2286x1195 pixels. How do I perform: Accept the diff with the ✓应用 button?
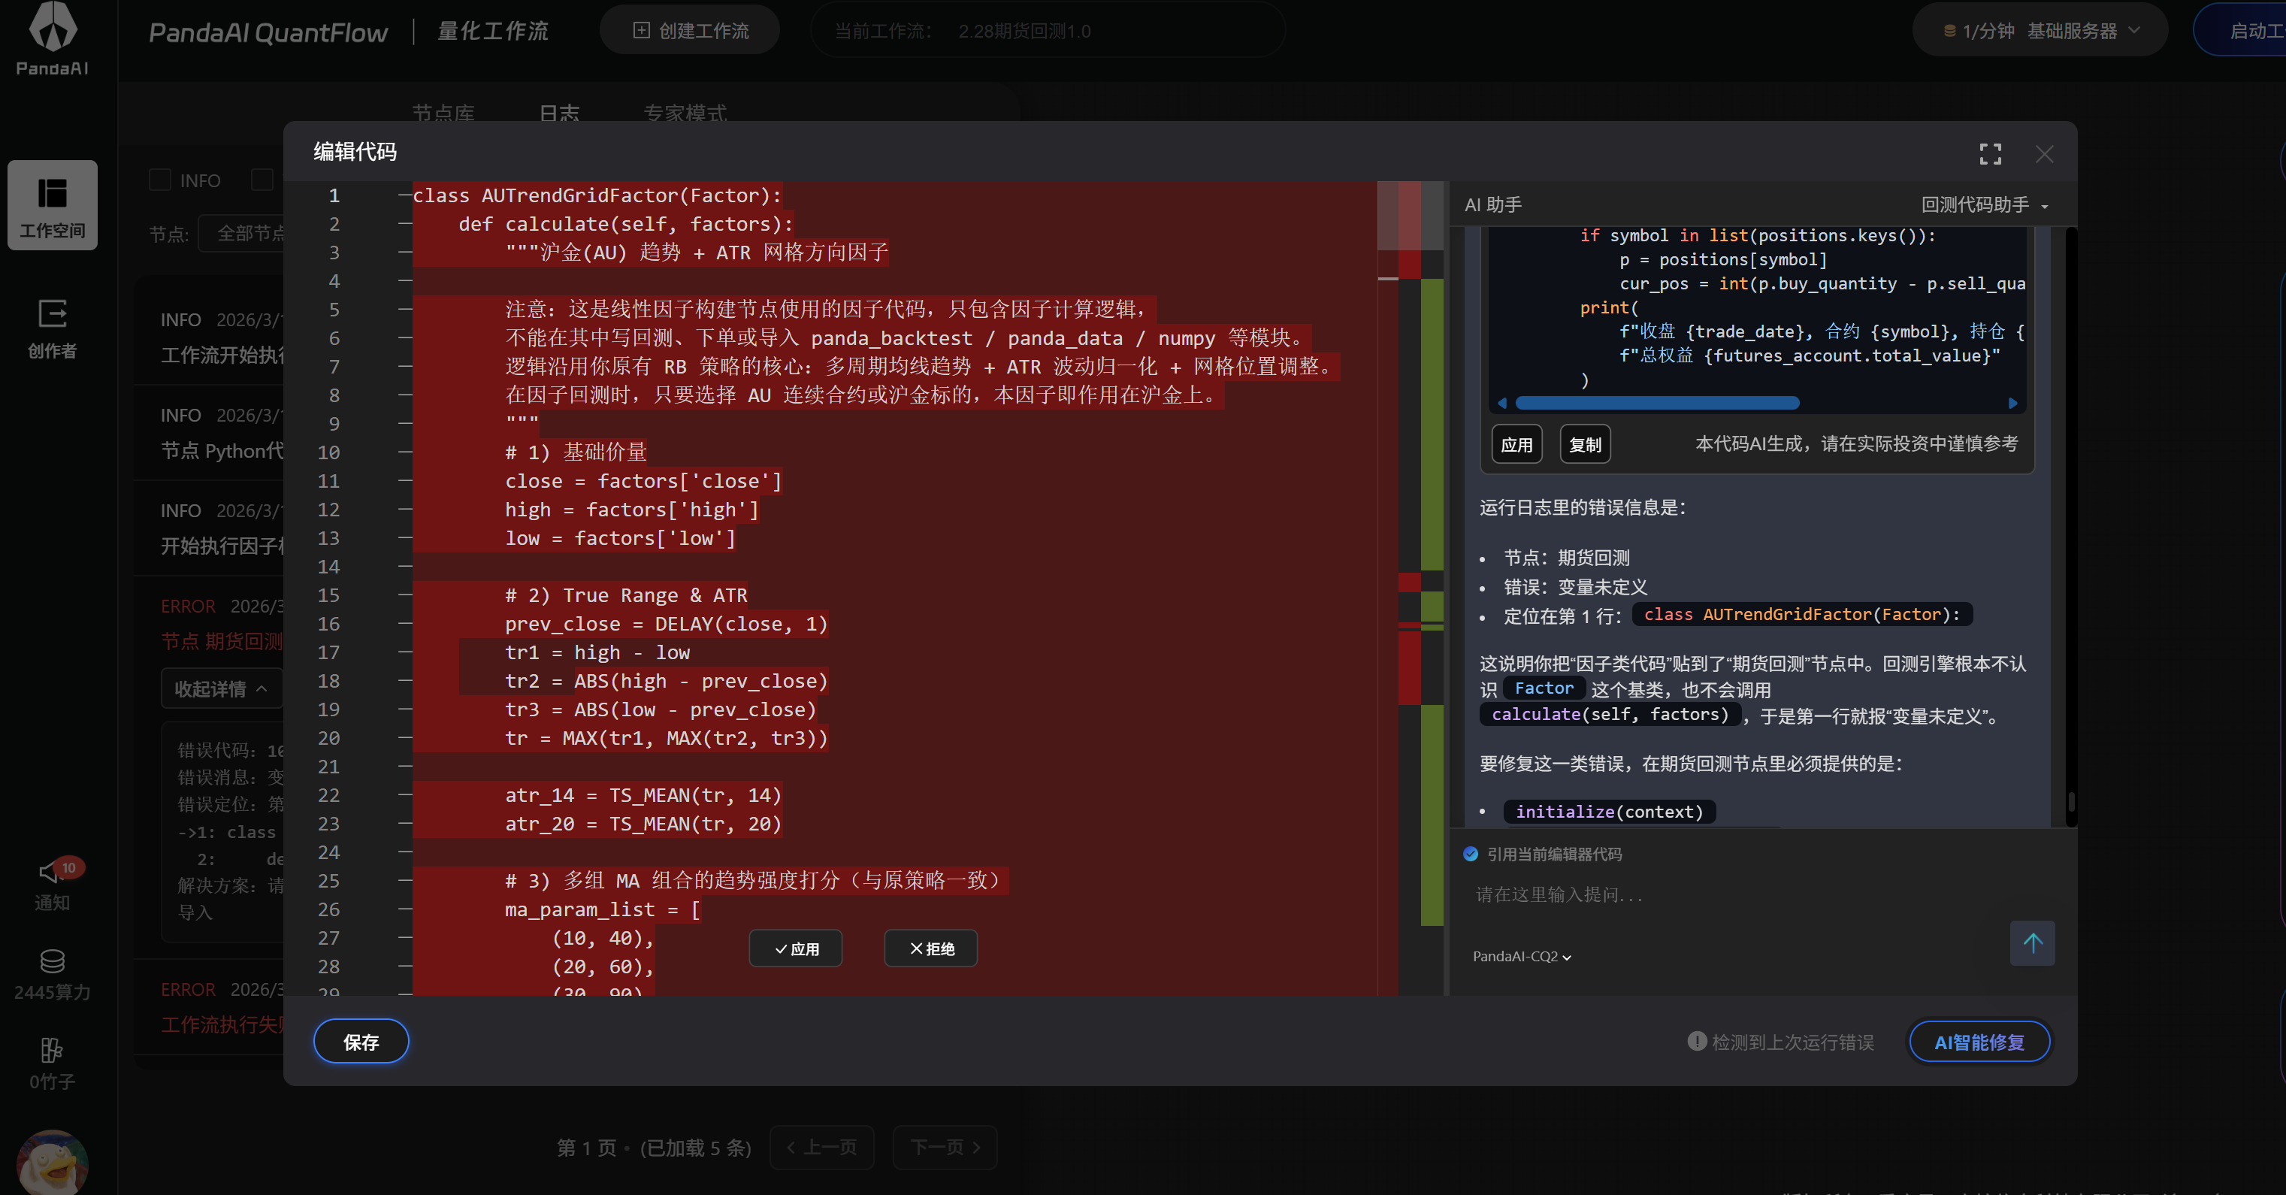pyautogui.click(x=795, y=948)
